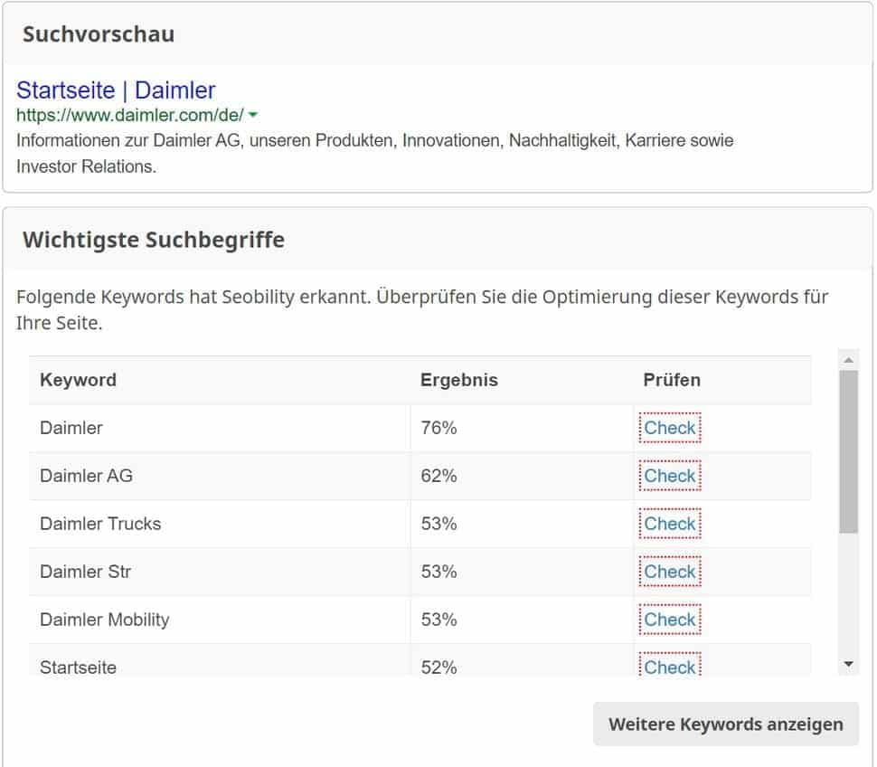Screen dimensions: 877x767
Task: Click the 'Wichtigste Suchbegriffe' heading
Action: point(154,240)
